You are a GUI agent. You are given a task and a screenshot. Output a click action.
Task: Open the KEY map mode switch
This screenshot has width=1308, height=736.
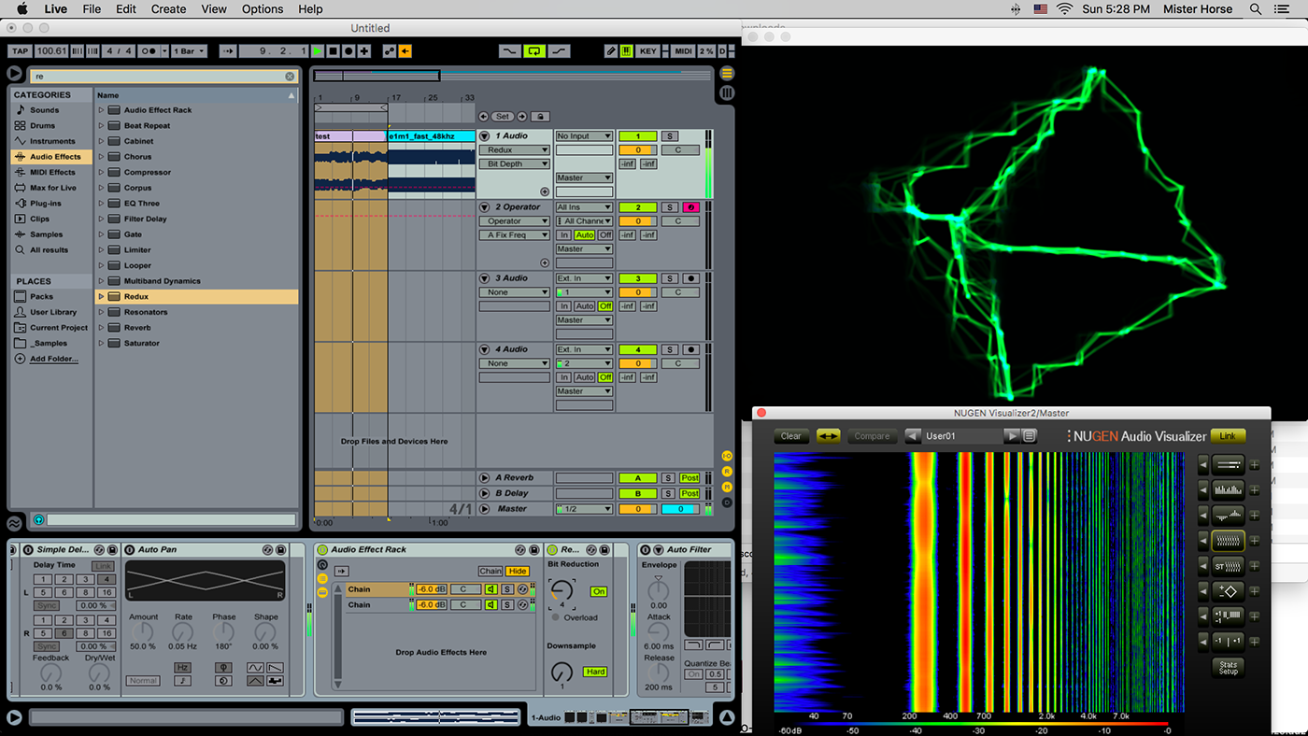647,51
